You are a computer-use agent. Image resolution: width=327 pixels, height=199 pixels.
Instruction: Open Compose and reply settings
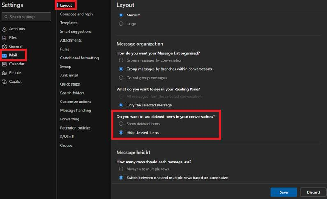click(x=77, y=14)
